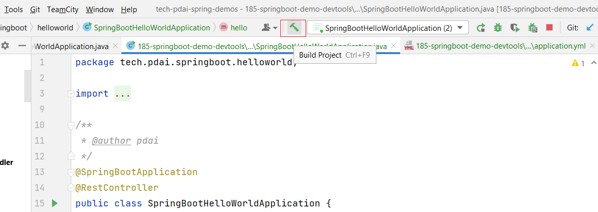Click the Build Project hammer icon
This screenshot has height=212, width=598.
tap(293, 27)
